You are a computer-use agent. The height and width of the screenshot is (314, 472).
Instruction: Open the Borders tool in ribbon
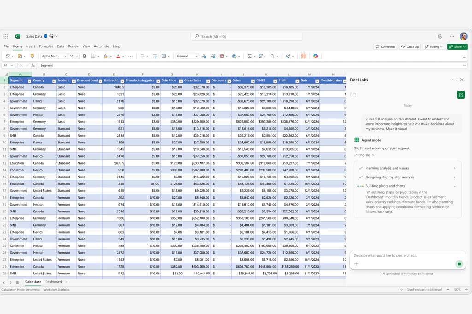tap(94, 56)
